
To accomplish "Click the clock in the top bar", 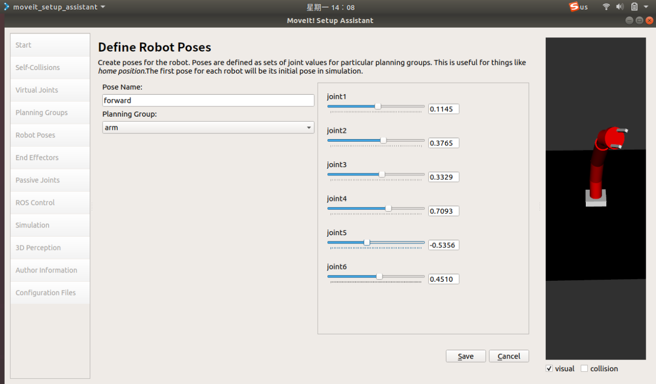I will coord(331,7).
